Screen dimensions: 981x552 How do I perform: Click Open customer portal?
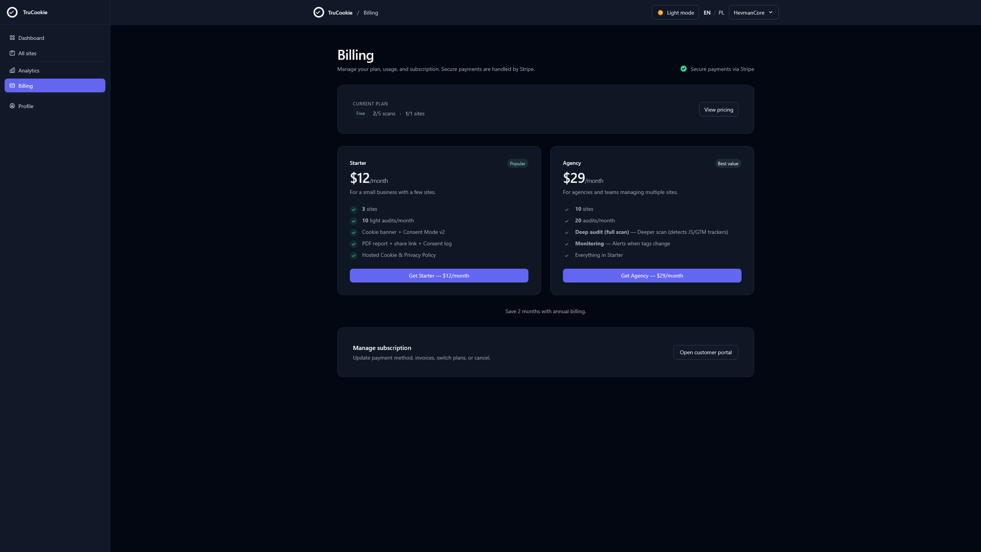(705, 352)
